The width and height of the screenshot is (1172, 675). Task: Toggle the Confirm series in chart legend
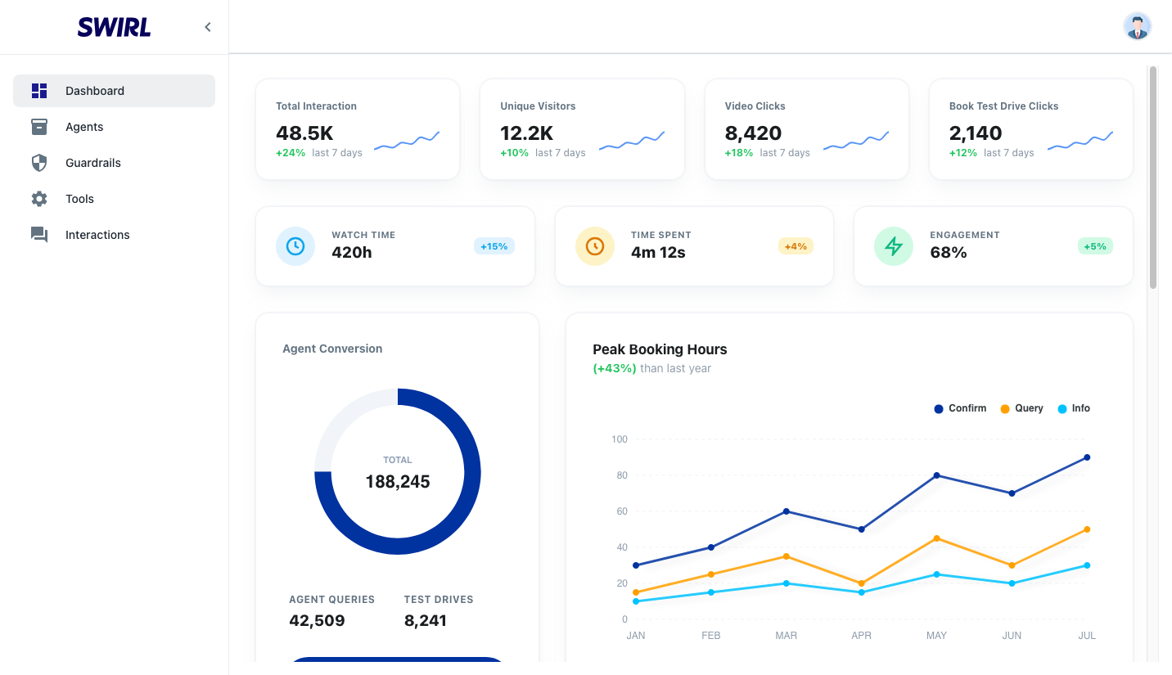point(960,408)
